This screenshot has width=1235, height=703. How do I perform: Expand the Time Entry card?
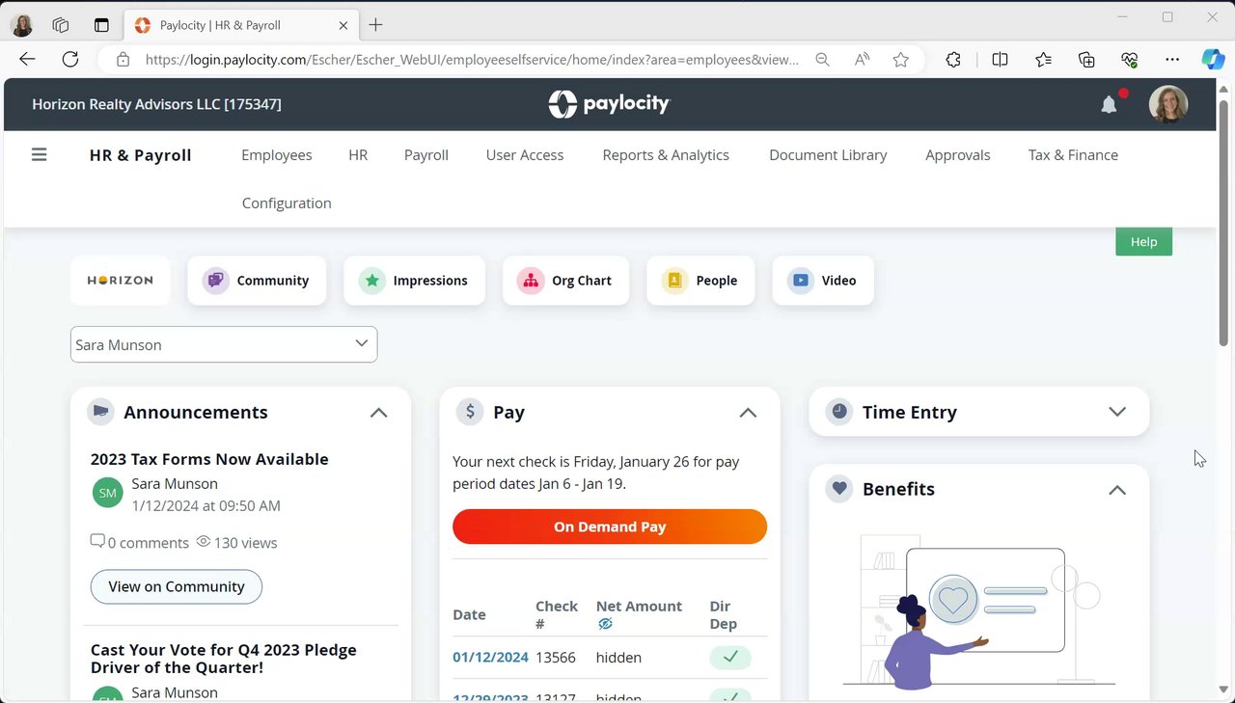1117,412
